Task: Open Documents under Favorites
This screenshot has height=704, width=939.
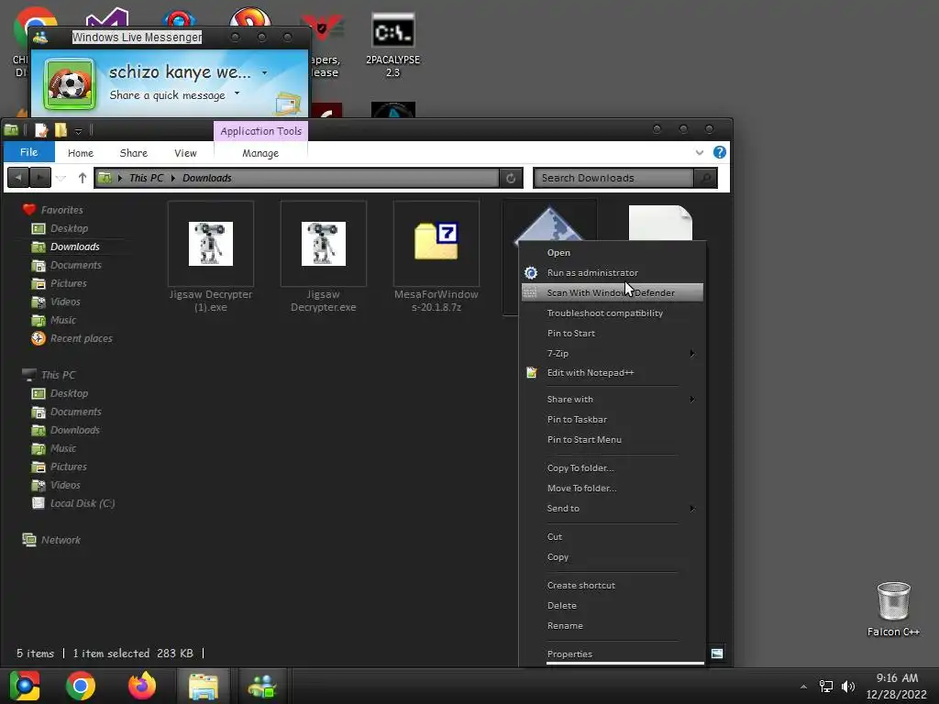Action: click(x=75, y=265)
